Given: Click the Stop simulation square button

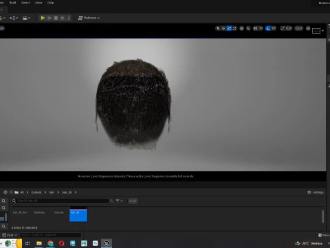Looking at the screenshot, I should pos(56,18).
